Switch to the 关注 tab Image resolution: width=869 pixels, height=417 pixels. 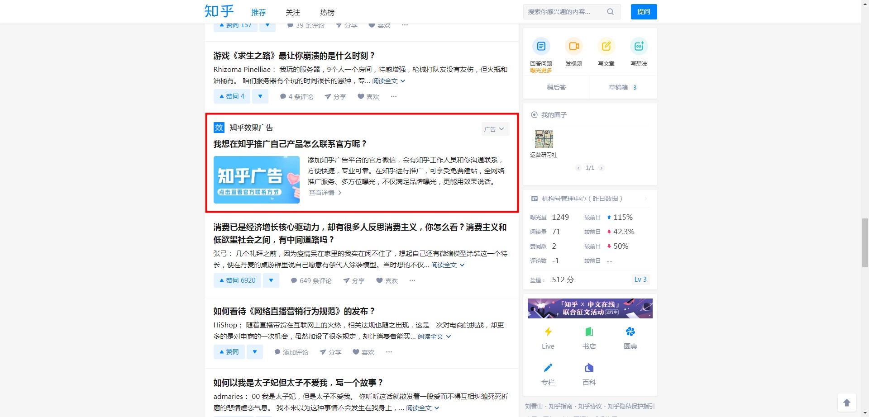point(293,12)
